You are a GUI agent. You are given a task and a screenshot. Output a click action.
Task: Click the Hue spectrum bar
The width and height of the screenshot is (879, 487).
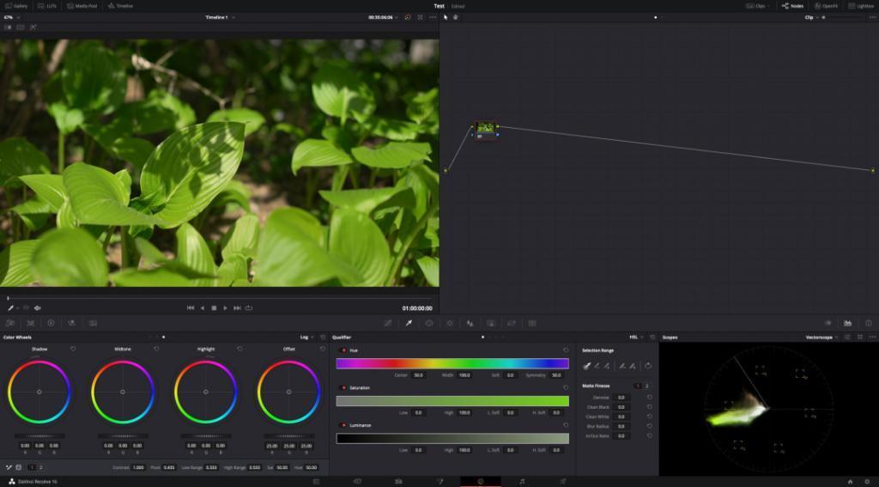452,363
